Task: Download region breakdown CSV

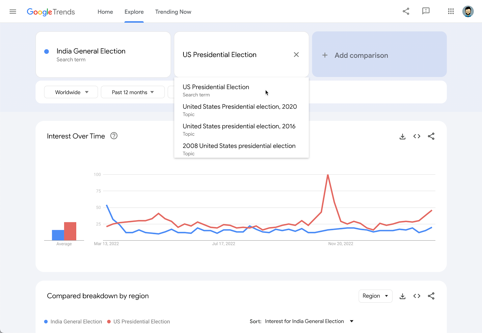Action: (402, 296)
